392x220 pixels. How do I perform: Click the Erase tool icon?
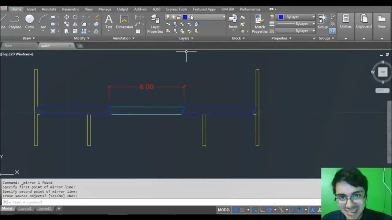click(x=96, y=17)
